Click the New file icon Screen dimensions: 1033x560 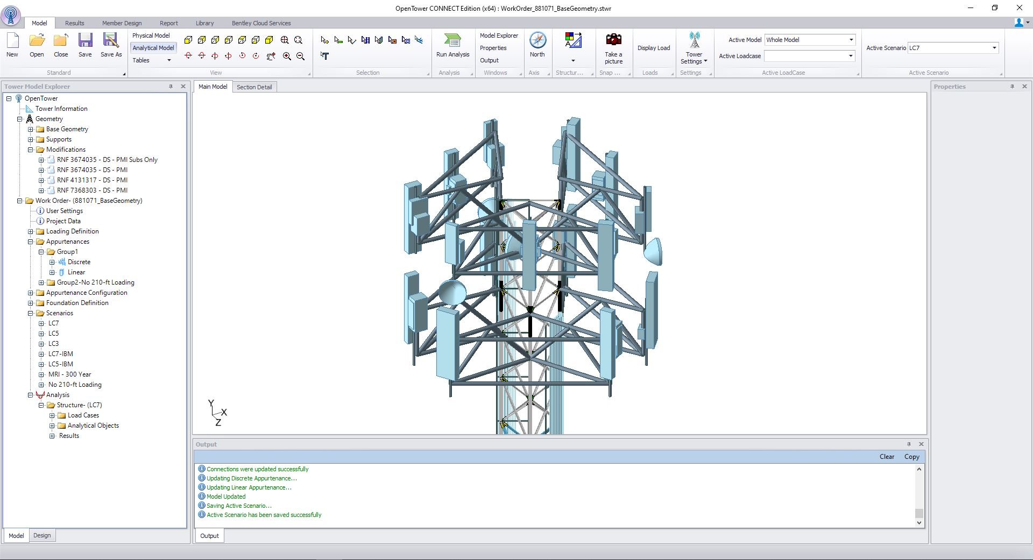pos(12,40)
